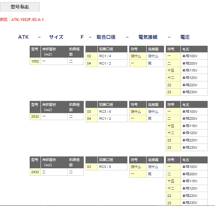Click 单相220V in the 2432 section

[x=194, y=196]
